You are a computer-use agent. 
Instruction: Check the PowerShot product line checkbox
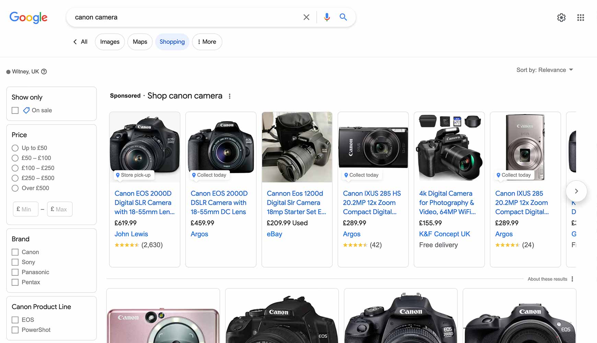point(15,330)
